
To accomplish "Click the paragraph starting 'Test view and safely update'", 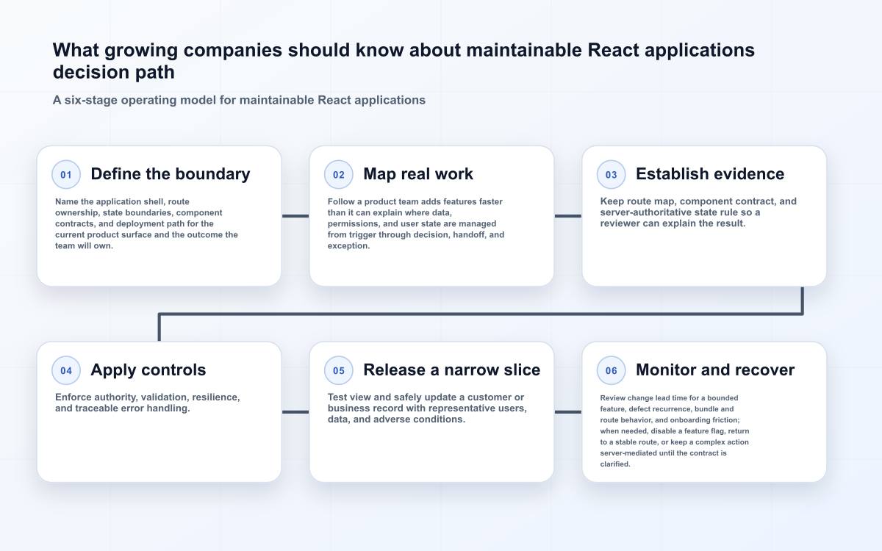I will pos(427,408).
